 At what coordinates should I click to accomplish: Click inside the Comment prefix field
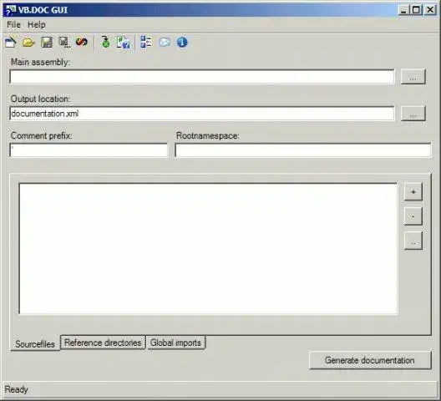coord(89,150)
